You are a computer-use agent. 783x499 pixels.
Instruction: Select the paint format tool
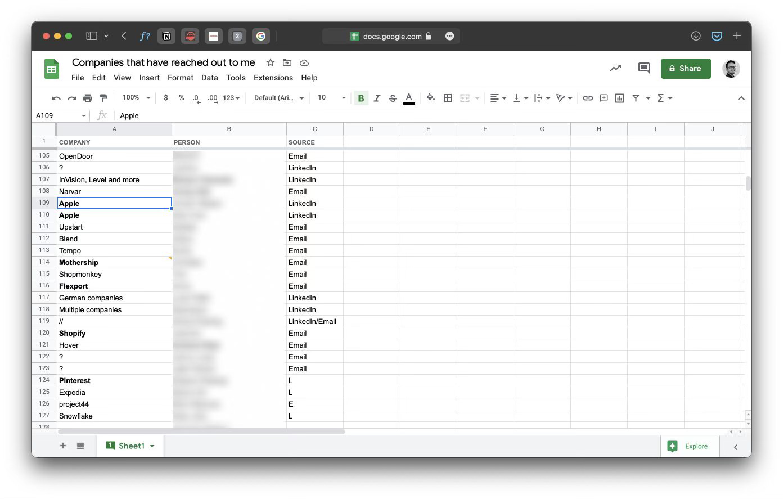pyautogui.click(x=103, y=98)
